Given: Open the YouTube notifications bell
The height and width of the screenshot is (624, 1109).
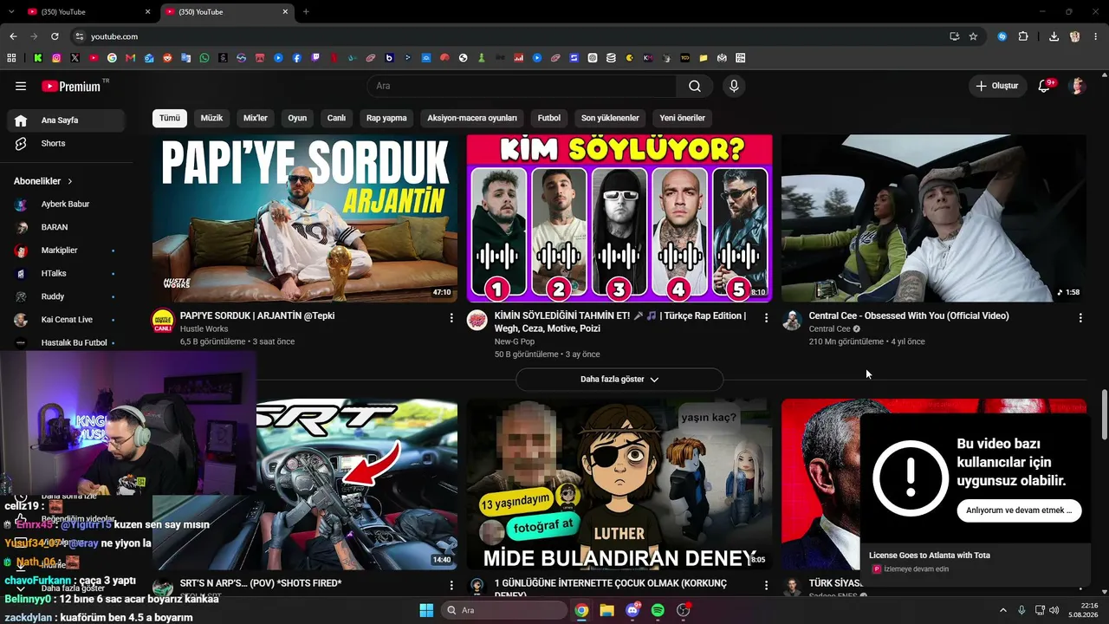Looking at the screenshot, I should (1044, 86).
